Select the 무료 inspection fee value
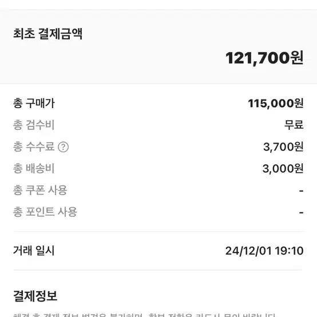 tap(294, 125)
